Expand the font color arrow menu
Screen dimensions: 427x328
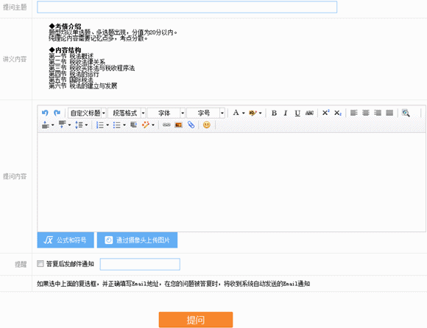coord(243,113)
